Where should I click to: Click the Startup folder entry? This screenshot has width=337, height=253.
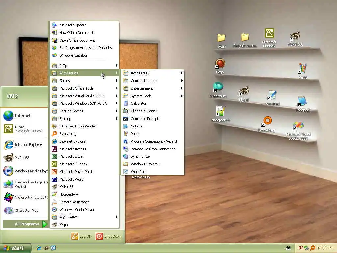(85, 119)
